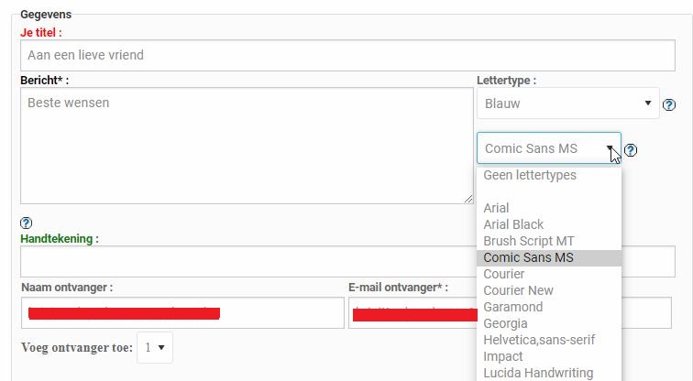Pick Courier from the font list

(x=504, y=274)
